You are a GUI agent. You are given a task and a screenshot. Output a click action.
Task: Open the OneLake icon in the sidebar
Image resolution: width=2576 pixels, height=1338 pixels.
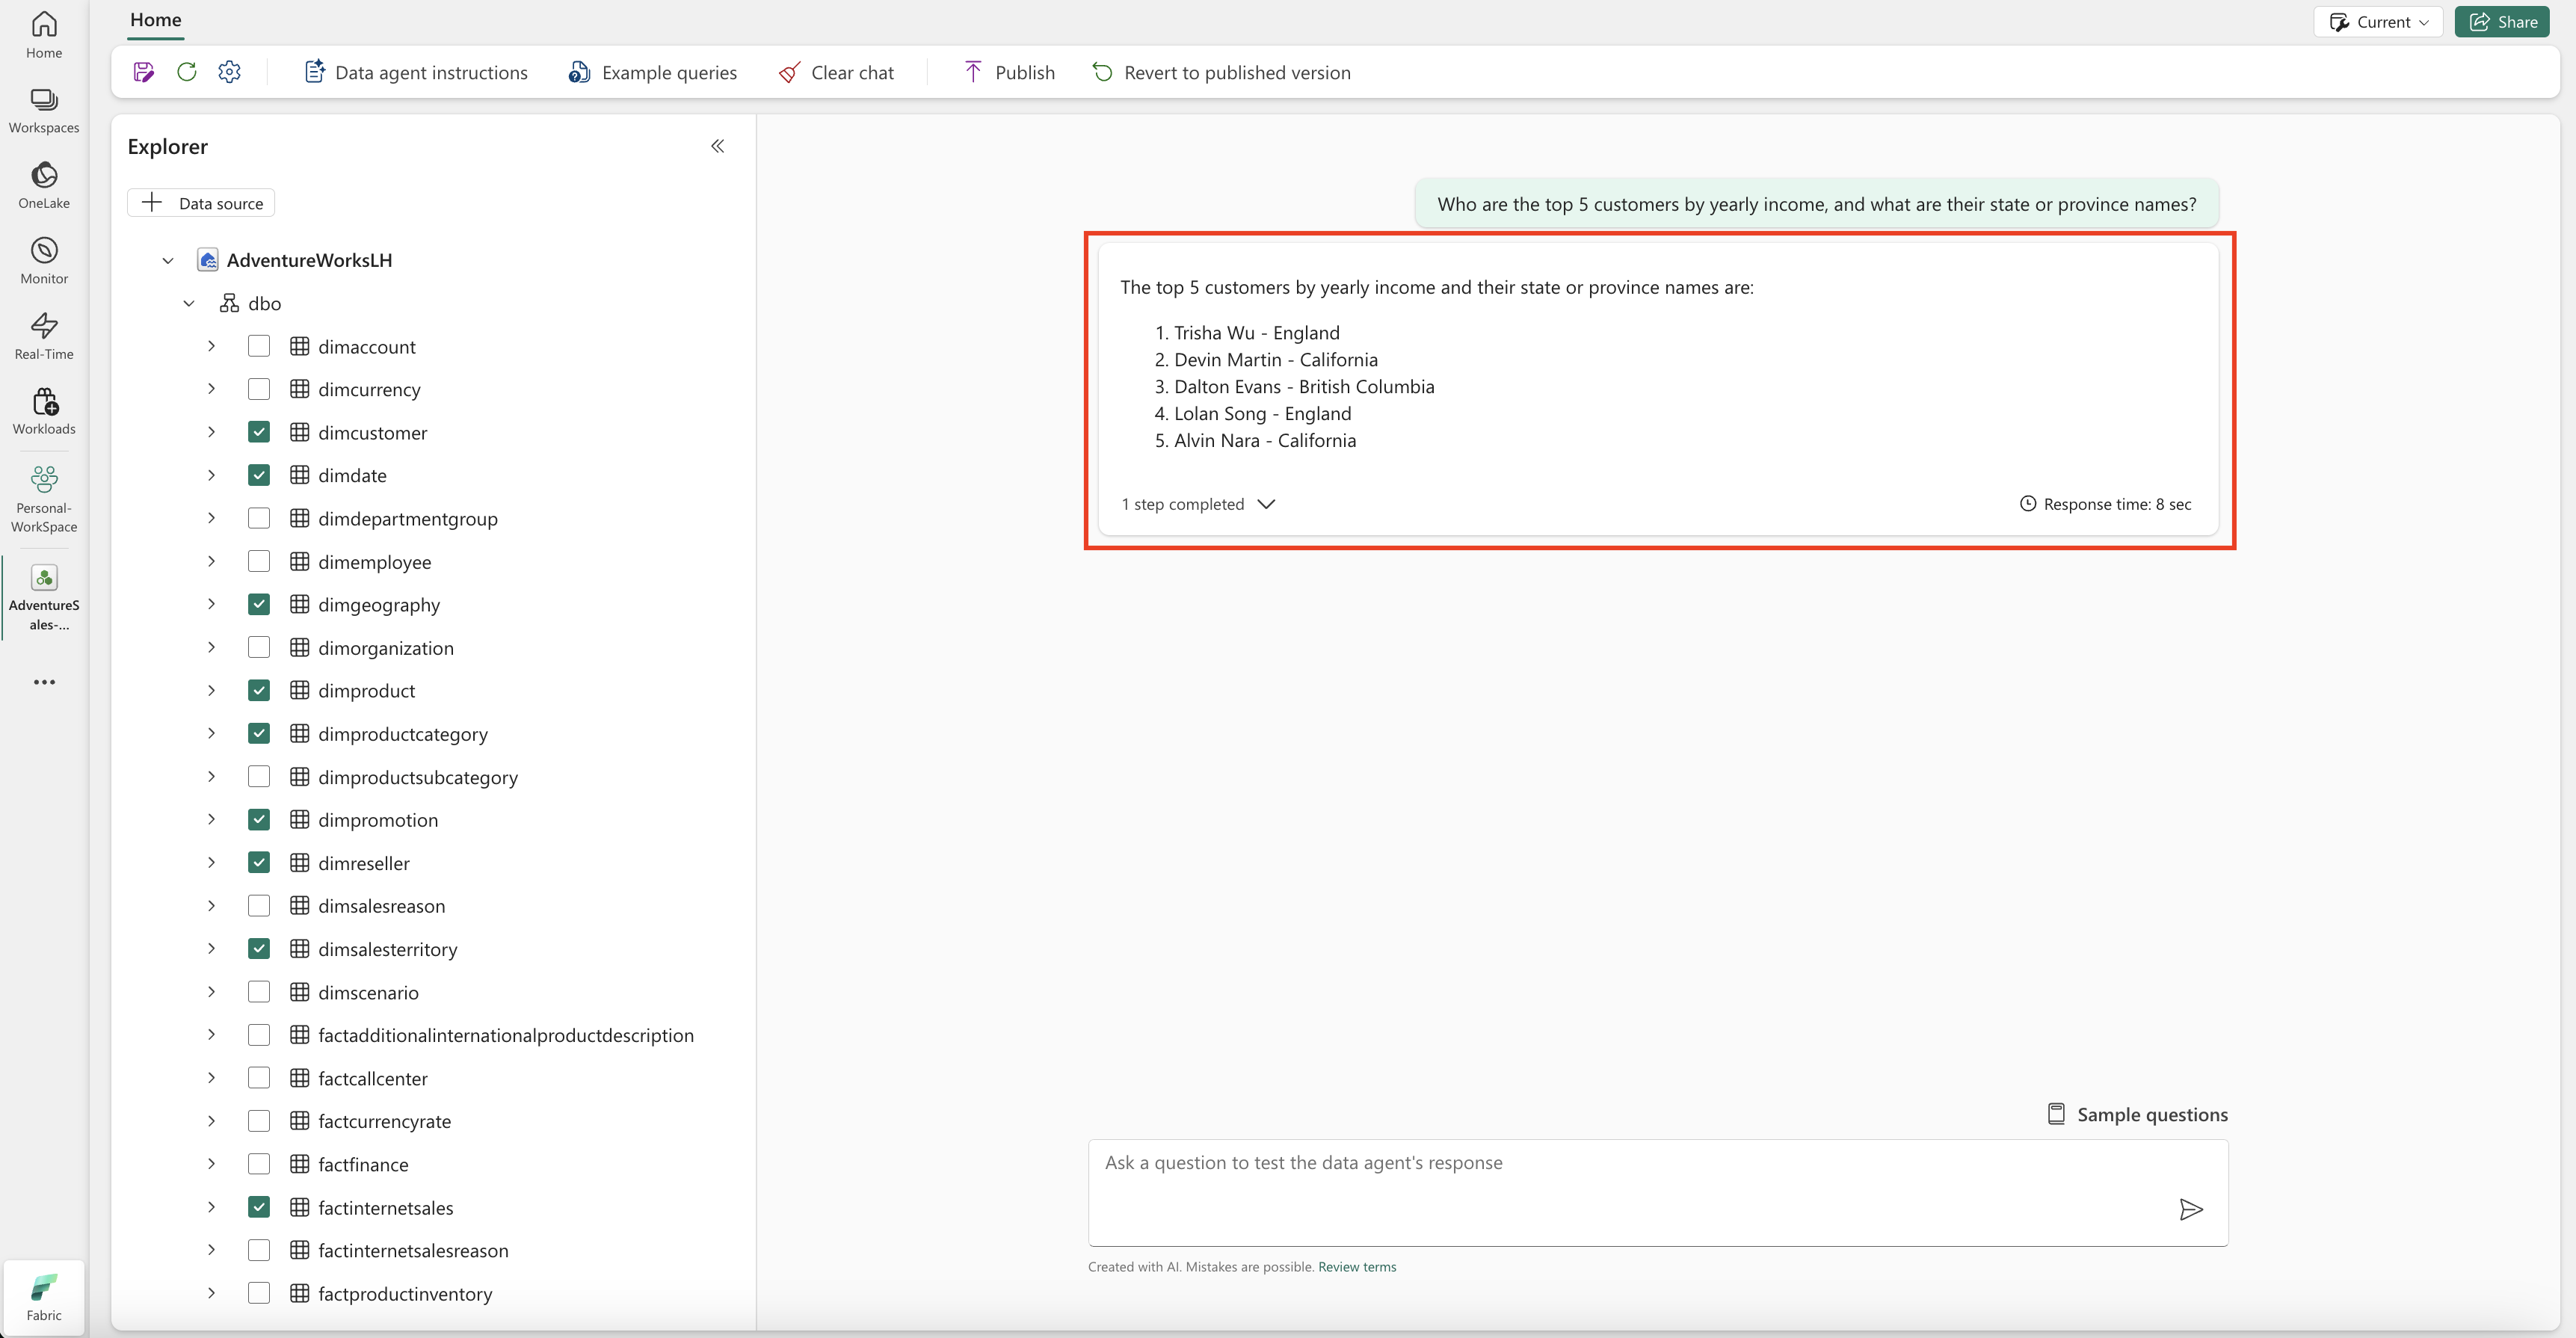click(x=44, y=186)
